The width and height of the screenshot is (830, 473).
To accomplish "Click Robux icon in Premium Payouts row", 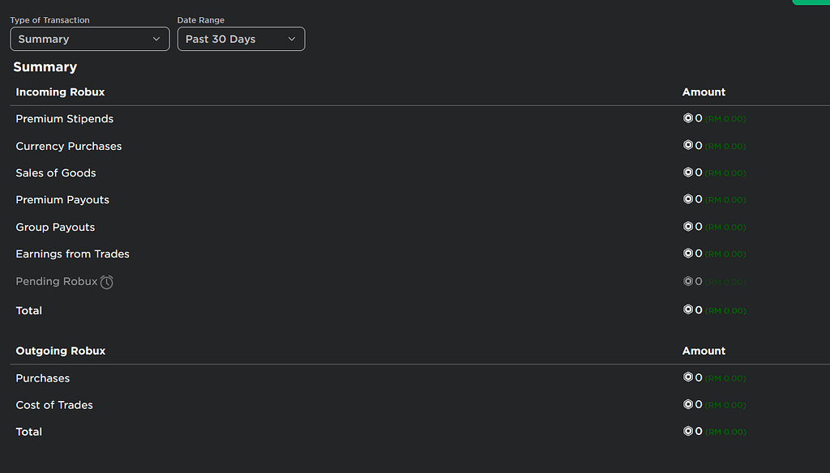I will pos(687,199).
